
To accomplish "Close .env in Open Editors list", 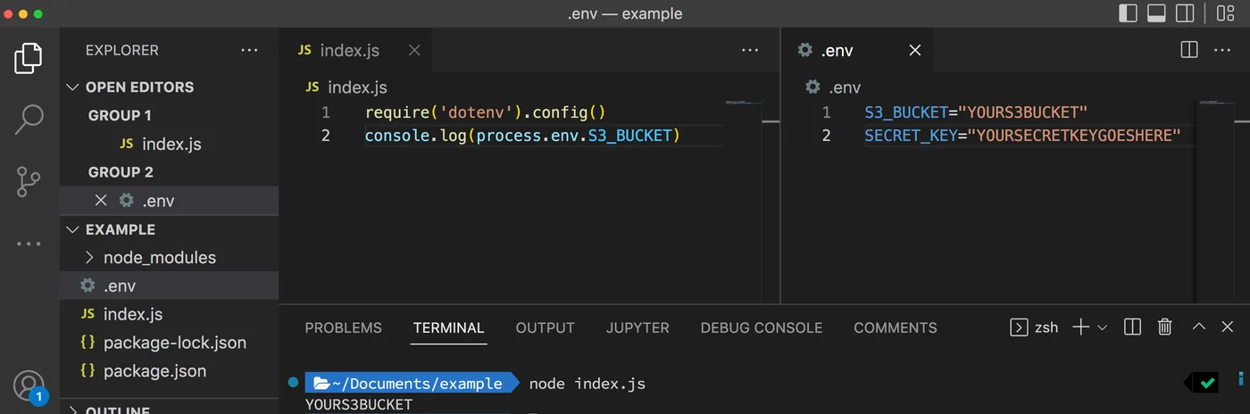I will pyautogui.click(x=101, y=200).
